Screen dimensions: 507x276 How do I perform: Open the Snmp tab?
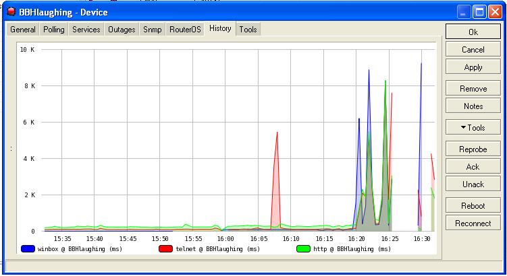coord(153,30)
